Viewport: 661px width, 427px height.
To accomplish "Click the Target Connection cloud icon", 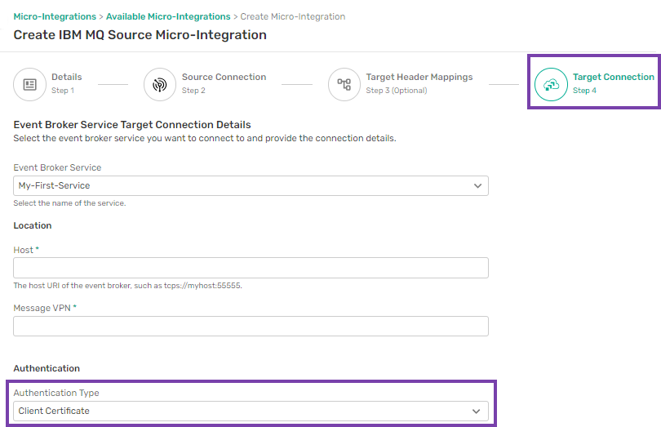I will (x=551, y=84).
